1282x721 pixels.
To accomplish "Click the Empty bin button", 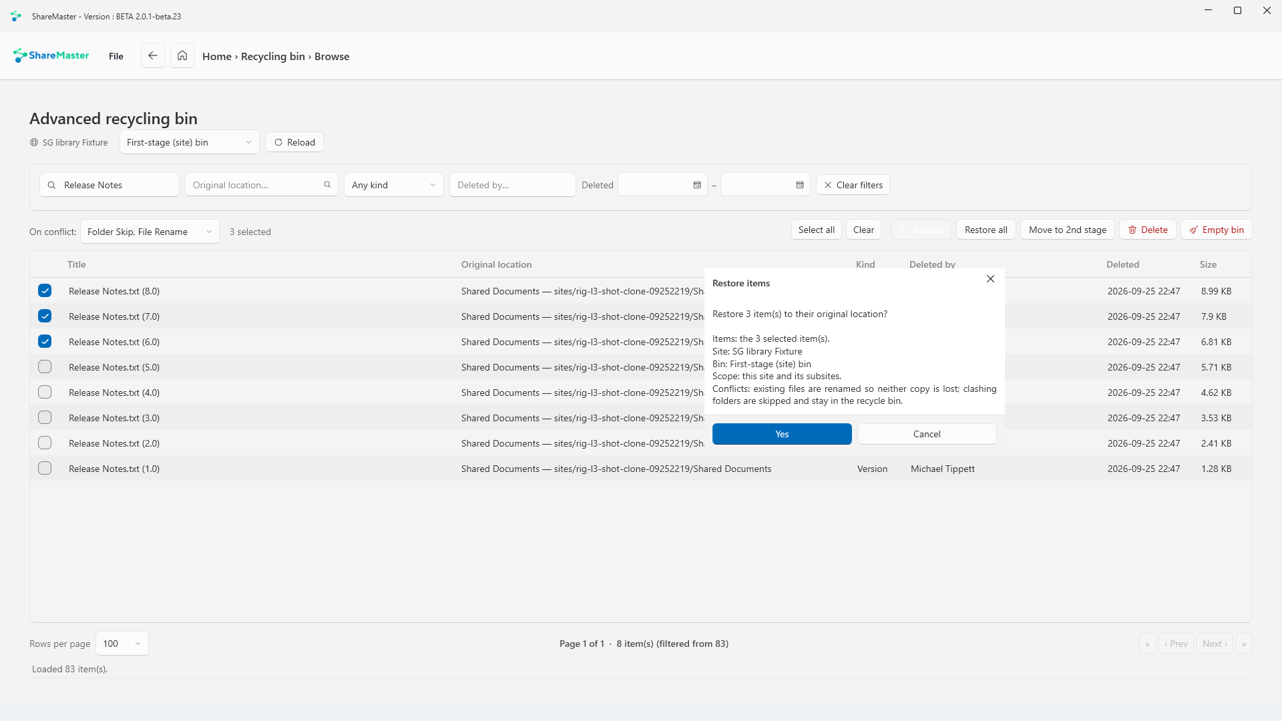I will [x=1217, y=230].
